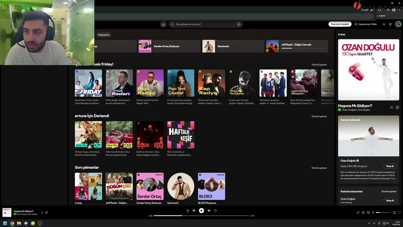This screenshot has height=227, width=403.
Task: Follow Ozan Doğulu beside the monthly listeners
Action: pos(390,166)
